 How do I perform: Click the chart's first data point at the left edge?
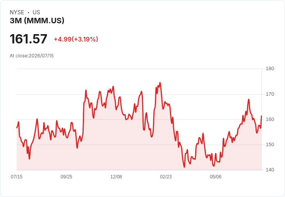(17, 128)
